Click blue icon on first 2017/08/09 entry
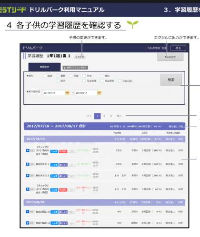200x237 pixels. (x=28, y=212)
